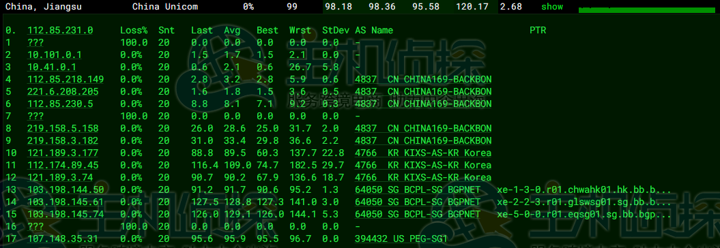
Task: Select hop 5 IP 221.6.208.205
Action: (x=63, y=92)
